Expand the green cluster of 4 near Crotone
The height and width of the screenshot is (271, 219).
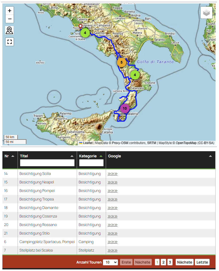click(x=135, y=75)
